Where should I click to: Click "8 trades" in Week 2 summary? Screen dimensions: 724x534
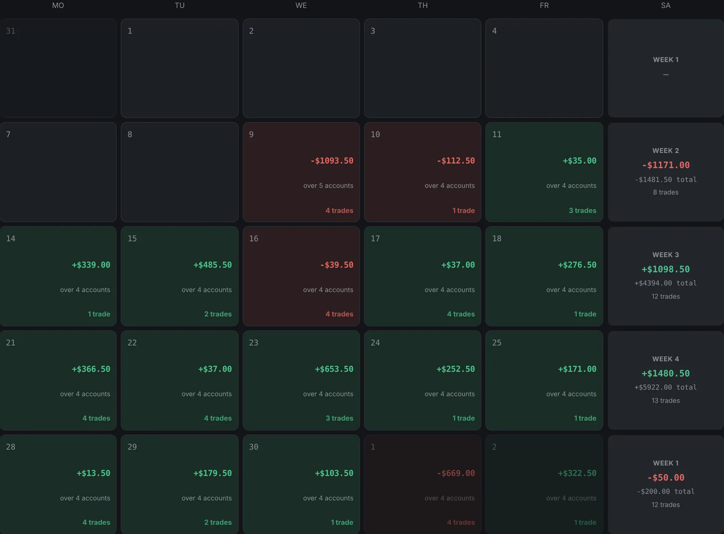pos(666,192)
